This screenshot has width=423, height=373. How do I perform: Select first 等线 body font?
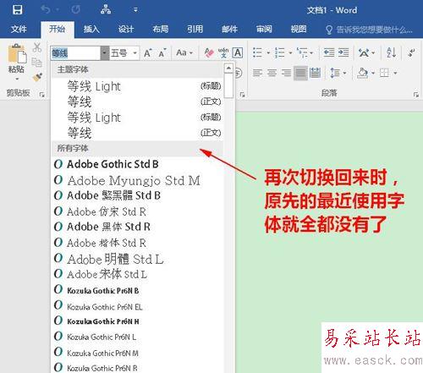[x=137, y=101]
